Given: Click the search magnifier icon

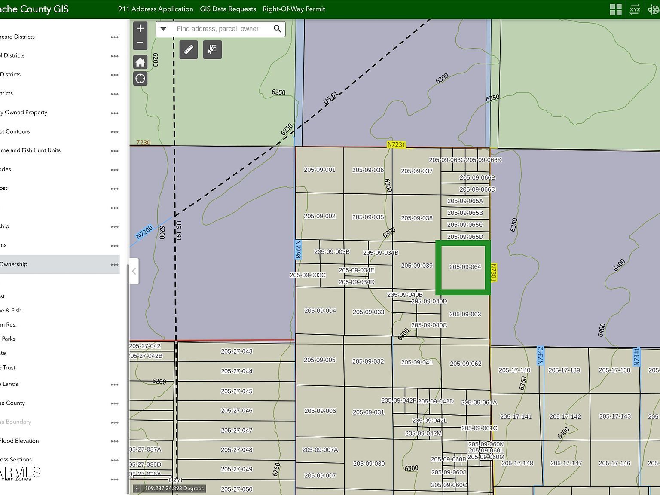Looking at the screenshot, I should pos(277,29).
